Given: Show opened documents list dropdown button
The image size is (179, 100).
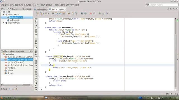Looking at the screenshot, I should click(x=174, y=9).
